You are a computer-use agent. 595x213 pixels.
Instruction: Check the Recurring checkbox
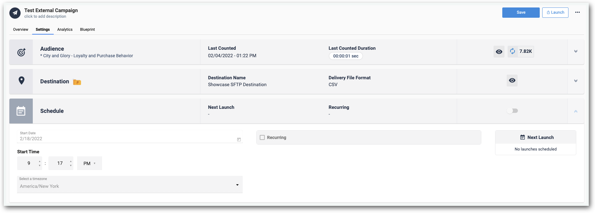[262, 137]
